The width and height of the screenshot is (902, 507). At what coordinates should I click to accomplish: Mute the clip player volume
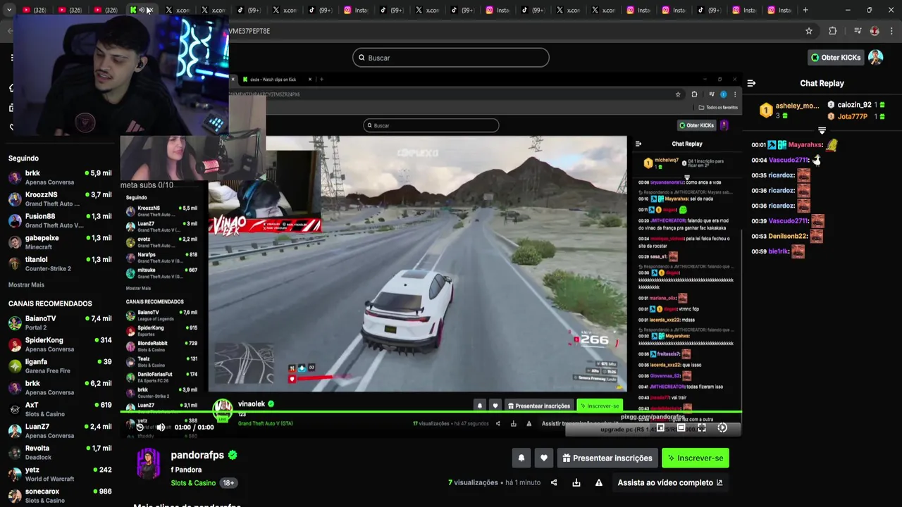click(161, 427)
